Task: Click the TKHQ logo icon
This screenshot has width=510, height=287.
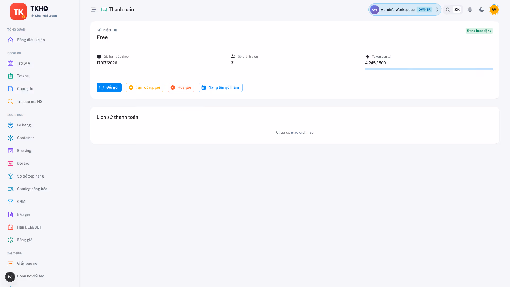Action: coord(18,11)
